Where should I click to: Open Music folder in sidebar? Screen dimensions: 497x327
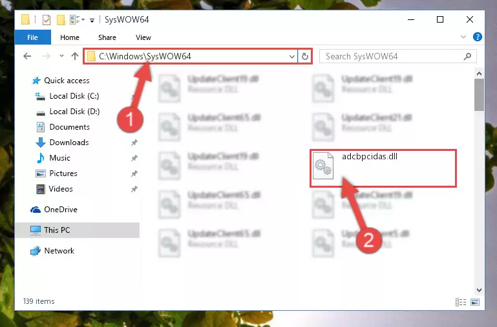pyautogui.click(x=59, y=158)
